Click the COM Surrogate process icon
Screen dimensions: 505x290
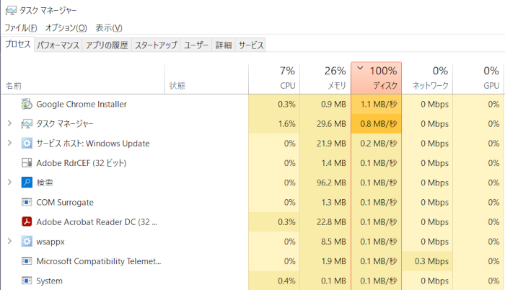click(x=27, y=202)
